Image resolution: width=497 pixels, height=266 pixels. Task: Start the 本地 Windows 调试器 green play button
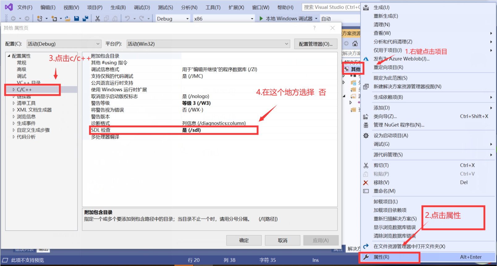coord(261,19)
